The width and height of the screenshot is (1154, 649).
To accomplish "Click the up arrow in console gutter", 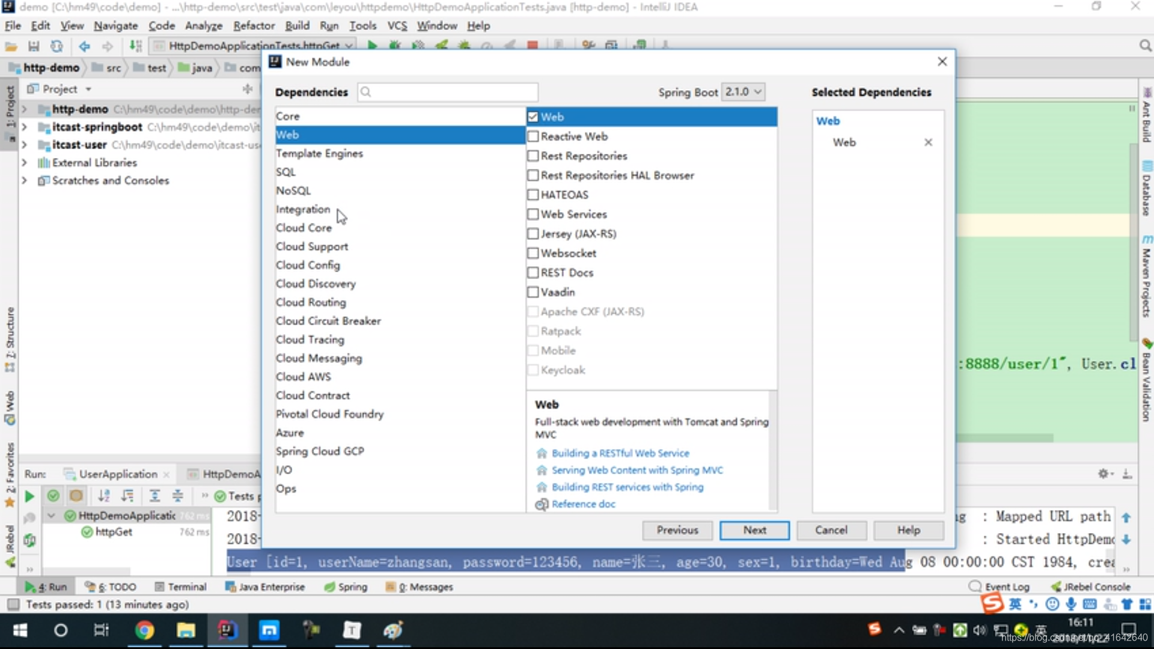I will 1126,517.
